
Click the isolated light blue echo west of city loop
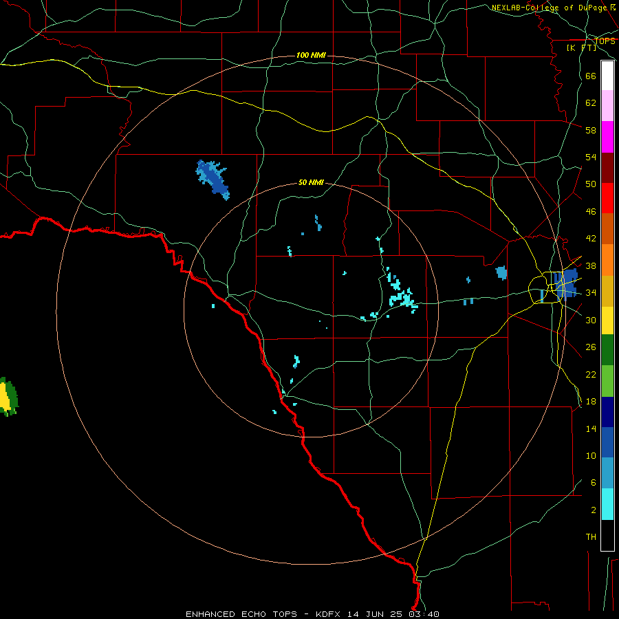[x=501, y=273]
